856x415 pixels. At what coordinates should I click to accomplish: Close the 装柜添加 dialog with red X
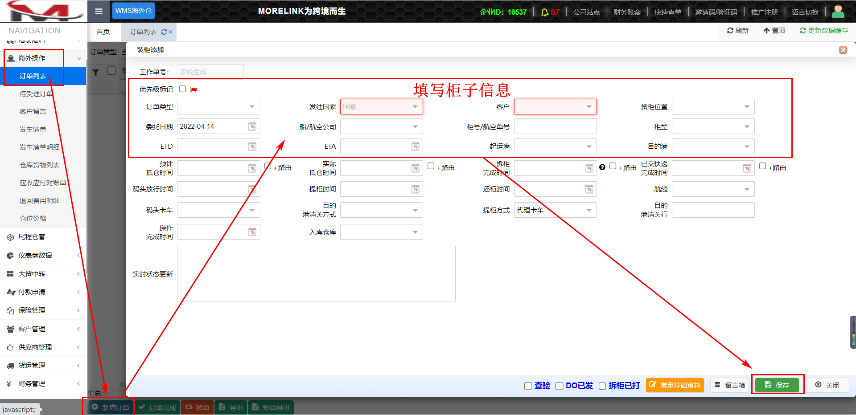(x=843, y=50)
